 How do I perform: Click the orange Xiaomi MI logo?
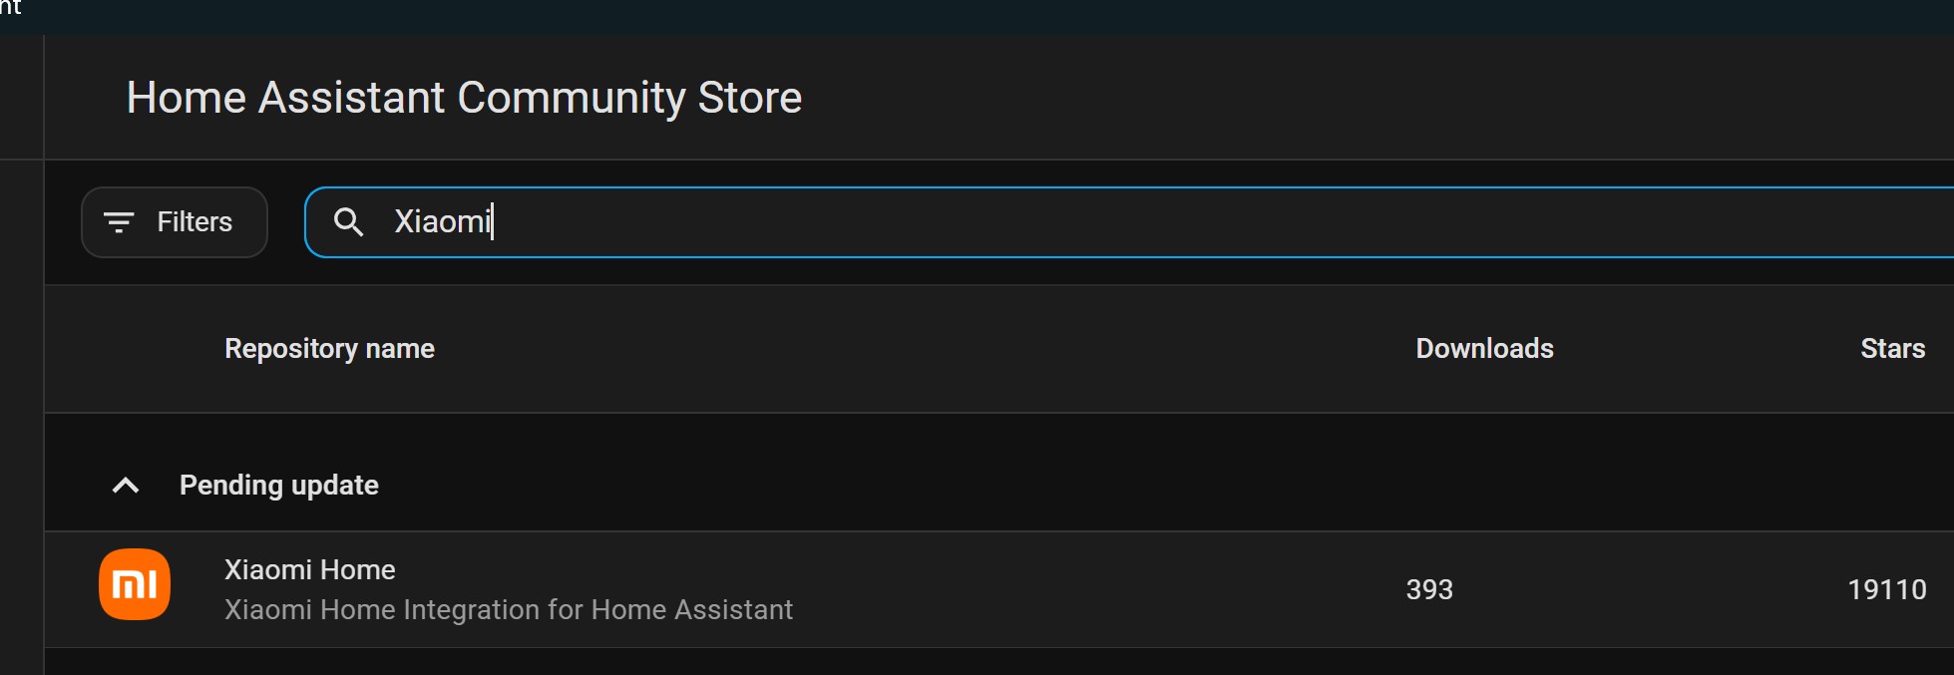coord(135,584)
